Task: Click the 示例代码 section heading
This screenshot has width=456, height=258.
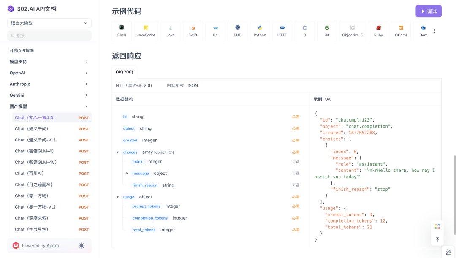Action: point(127,11)
